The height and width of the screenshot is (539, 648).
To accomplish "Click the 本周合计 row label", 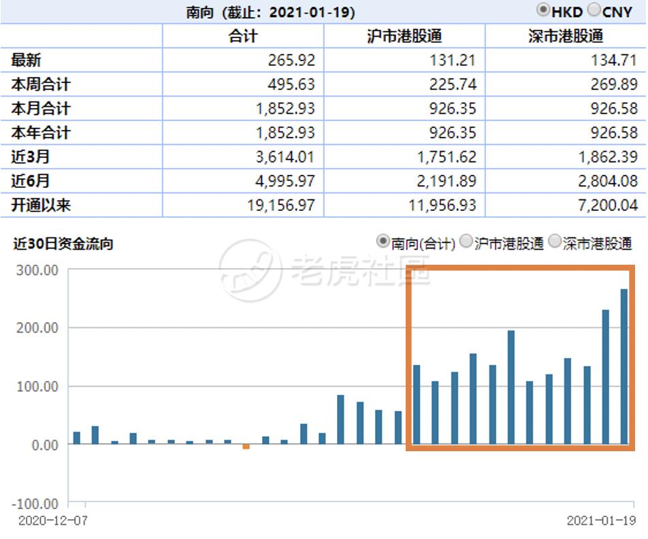I will (x=41, y=85).
